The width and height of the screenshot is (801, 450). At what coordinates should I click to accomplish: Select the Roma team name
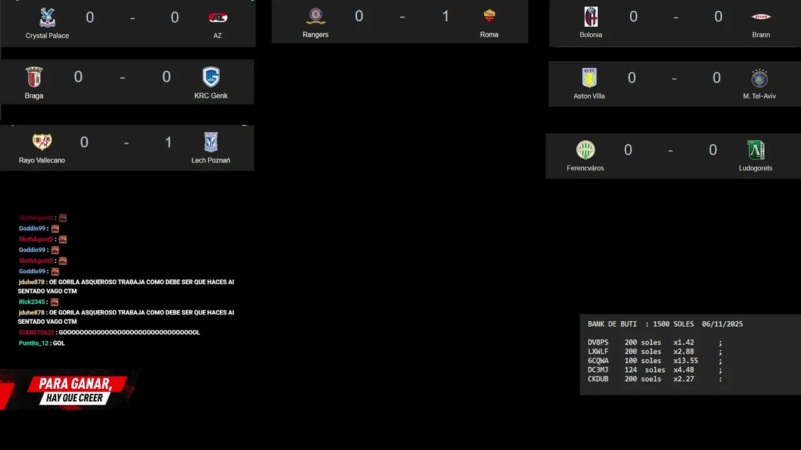pyautogui.click(x=489, y=34)
